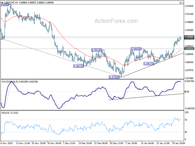This screenshot has height=146, width=195.
Task: Click the 7 Jan 20:00 date label
Action: click(x=131, y=143)
